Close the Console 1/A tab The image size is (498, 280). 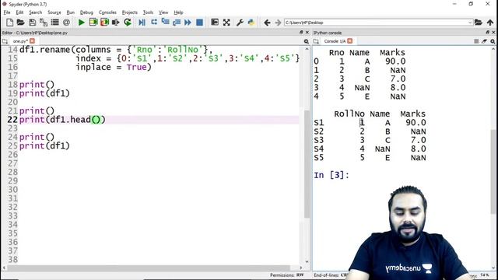coord(350,41)
